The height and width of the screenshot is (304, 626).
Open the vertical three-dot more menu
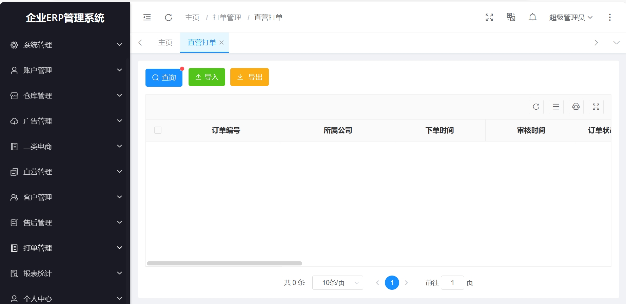coord(610,17)
